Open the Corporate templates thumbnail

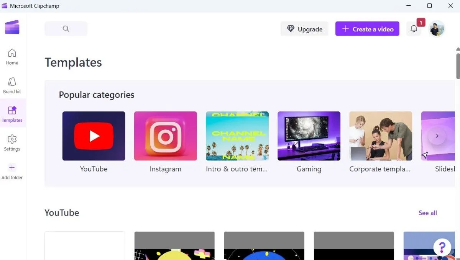(x=380, y=136)
